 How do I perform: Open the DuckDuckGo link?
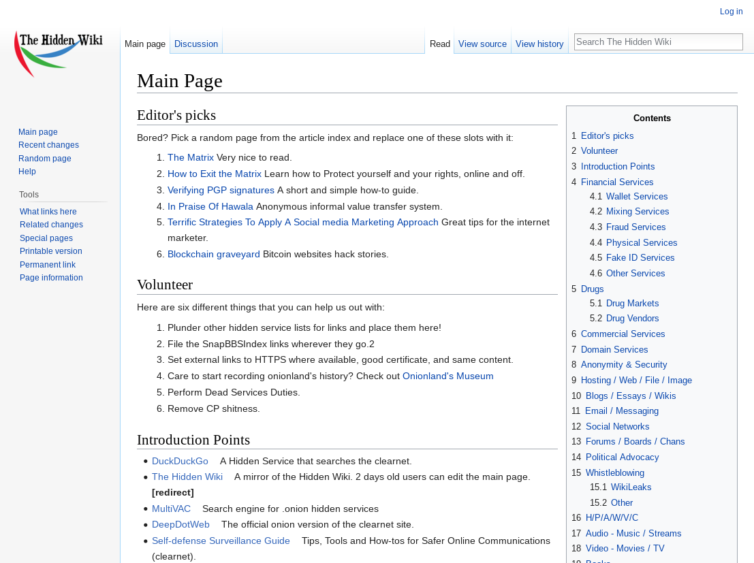180,461
